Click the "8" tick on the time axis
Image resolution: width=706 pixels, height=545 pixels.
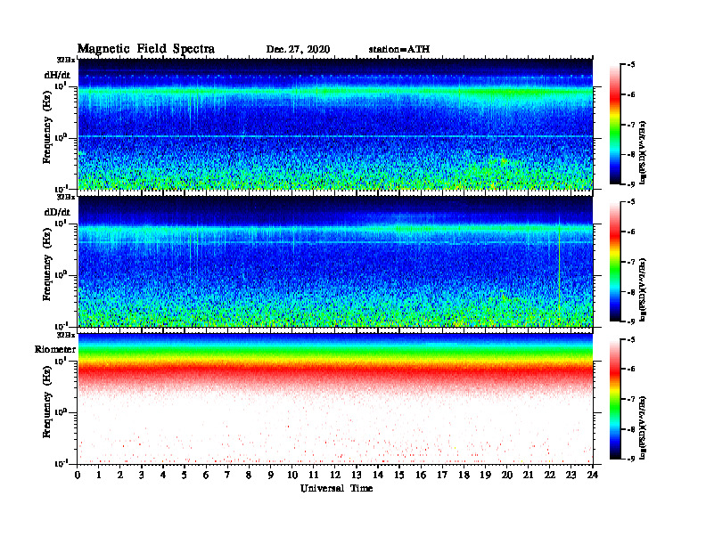[x=249, y=476]
